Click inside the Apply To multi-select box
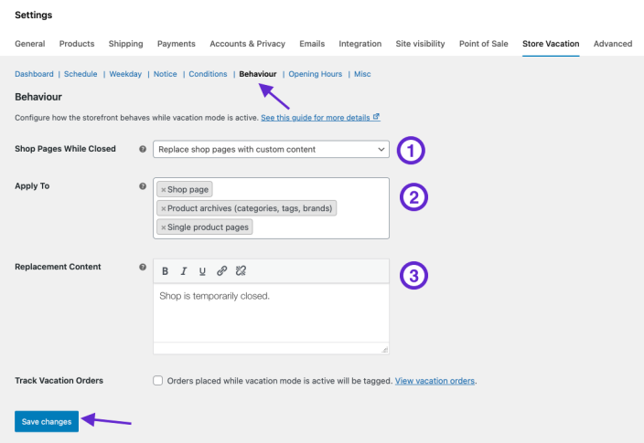The width and height of the screenshot is (644, 443). (x=271, y=208)
